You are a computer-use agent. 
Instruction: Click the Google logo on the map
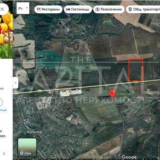point(129,157)
